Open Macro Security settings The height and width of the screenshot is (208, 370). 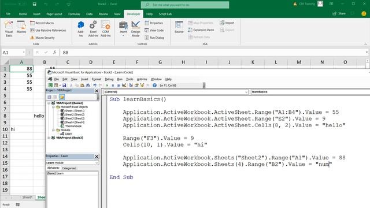click(42, 38)
